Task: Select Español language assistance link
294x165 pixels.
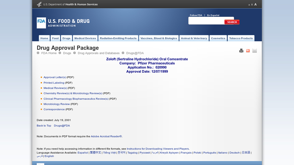Action: [83, 153]
